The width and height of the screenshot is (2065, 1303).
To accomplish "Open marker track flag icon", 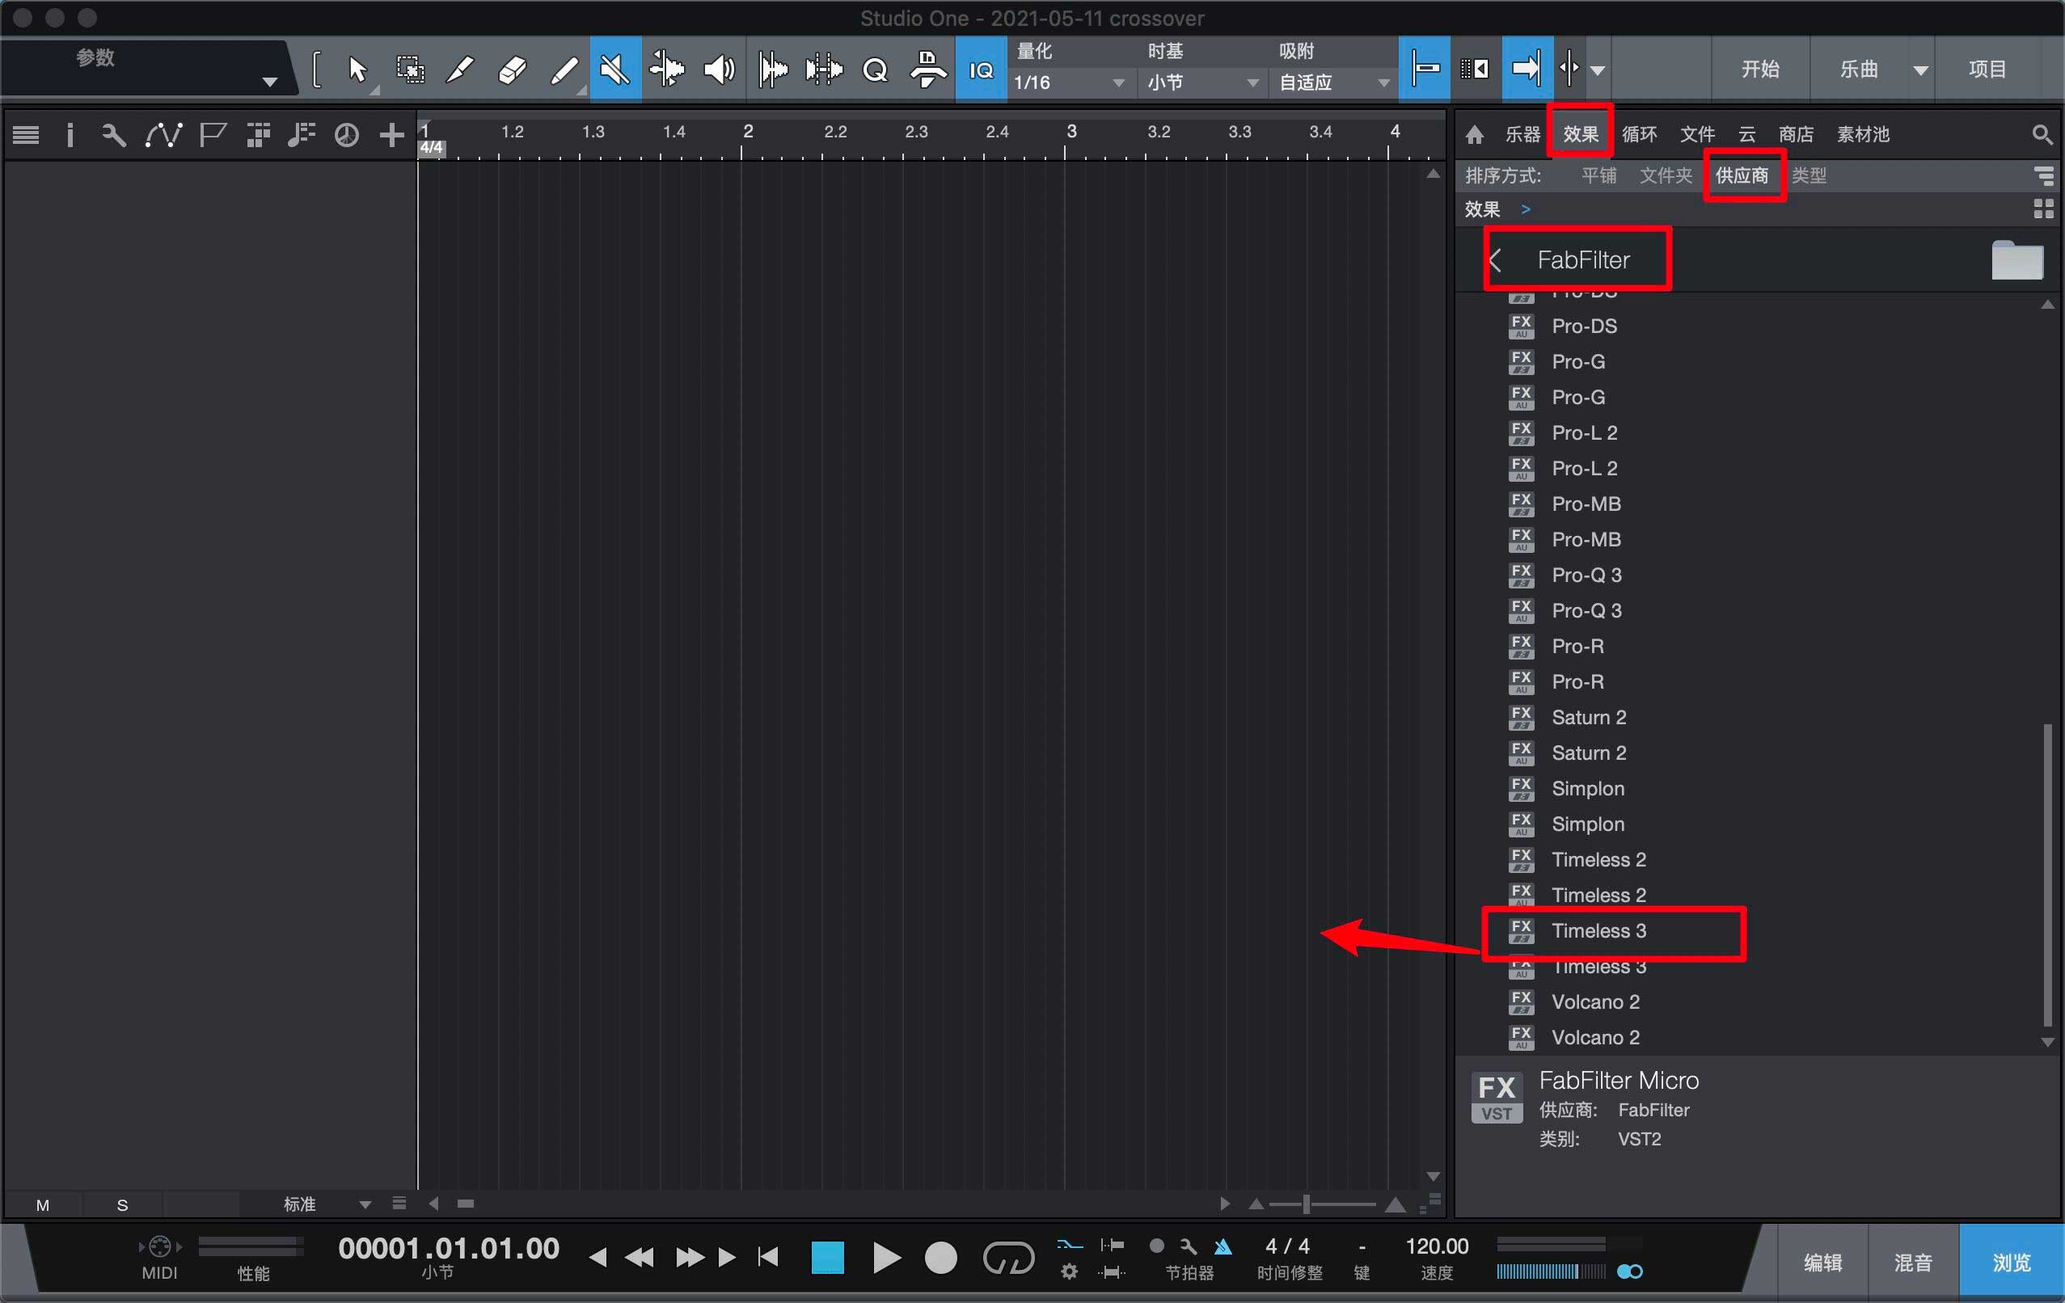I will 212,135.
